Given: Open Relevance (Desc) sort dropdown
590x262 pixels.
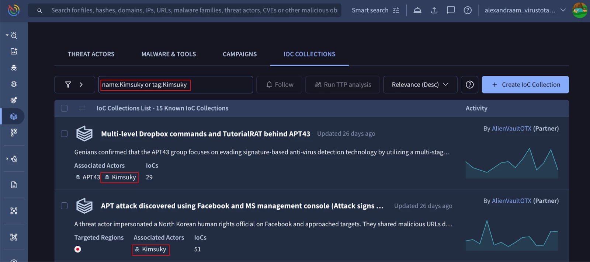Looking at the screenshot, I should [420, 85].
